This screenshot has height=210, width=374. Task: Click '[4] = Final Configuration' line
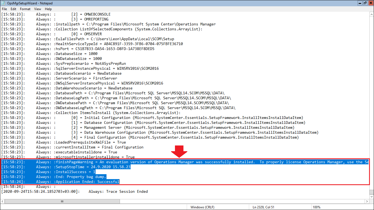(150, 137)
